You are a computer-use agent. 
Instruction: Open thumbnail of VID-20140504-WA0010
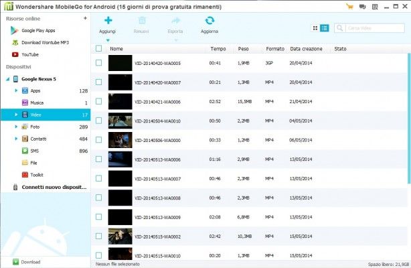pos(120,121)
